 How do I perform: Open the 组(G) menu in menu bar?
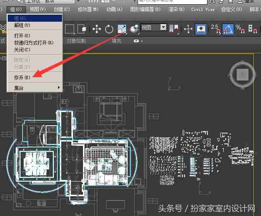point(16,9)
